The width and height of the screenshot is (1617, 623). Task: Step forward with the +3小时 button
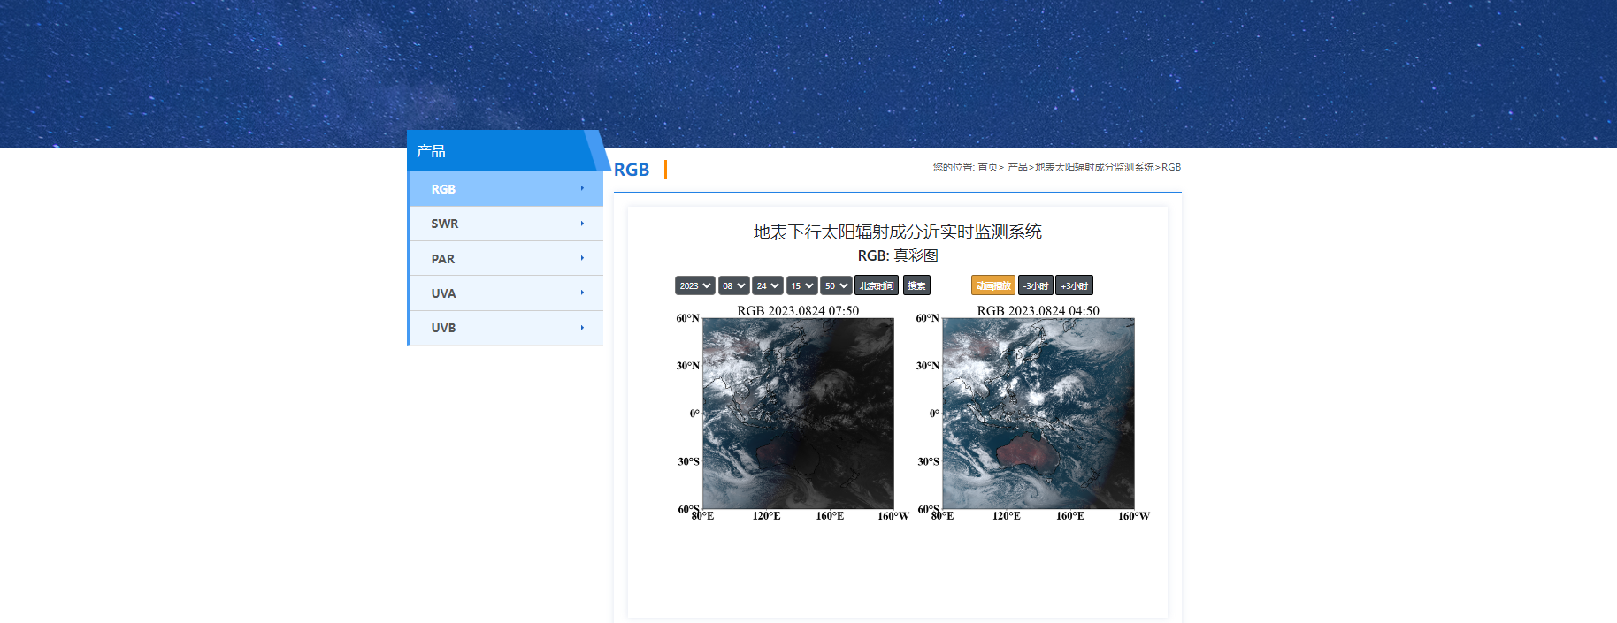pyautogui.click(x=1074, y=285)
